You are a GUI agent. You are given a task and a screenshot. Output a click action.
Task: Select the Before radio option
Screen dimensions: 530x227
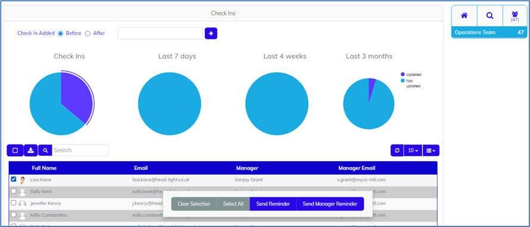(x=61, y=33)
